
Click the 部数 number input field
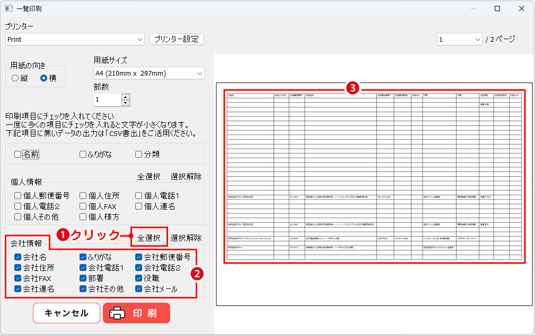(107, 99)
